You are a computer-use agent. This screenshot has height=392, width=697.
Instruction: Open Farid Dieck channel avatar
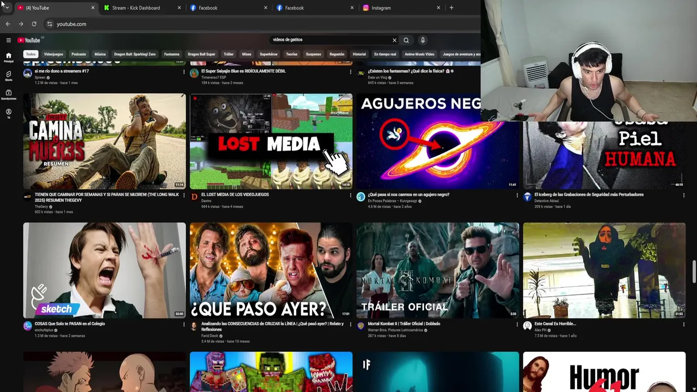coord(194,326)
